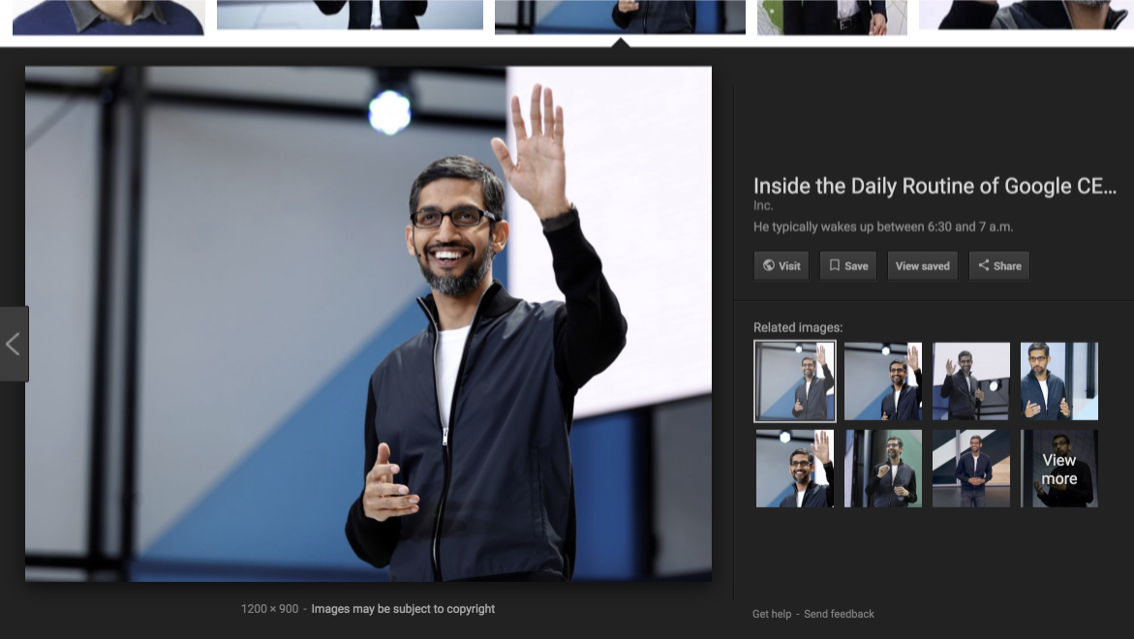Share this image via the Share button
Screen dimensions: 1134x639
998,266
